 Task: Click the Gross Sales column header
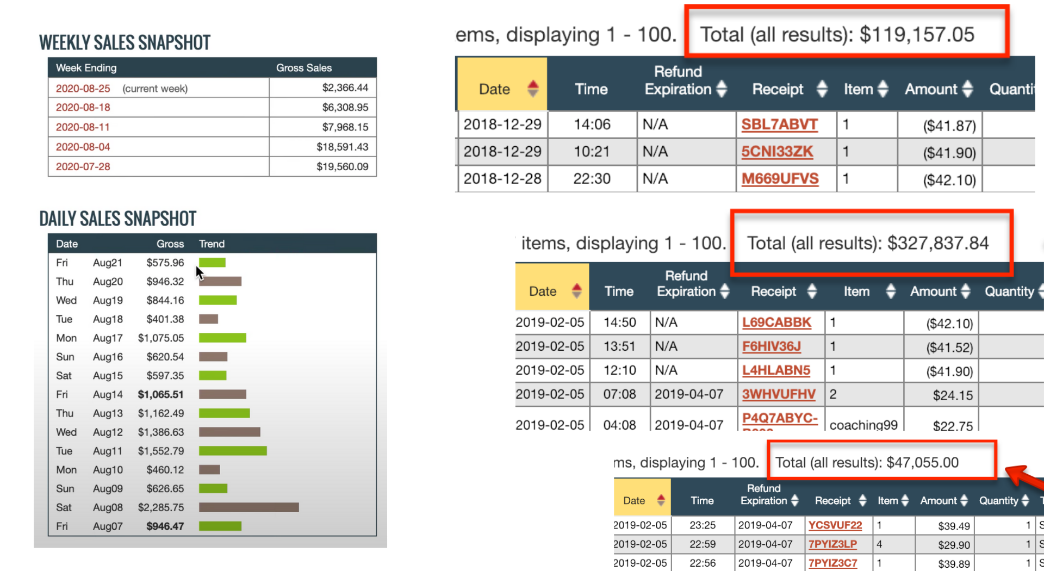pos(303,68)
